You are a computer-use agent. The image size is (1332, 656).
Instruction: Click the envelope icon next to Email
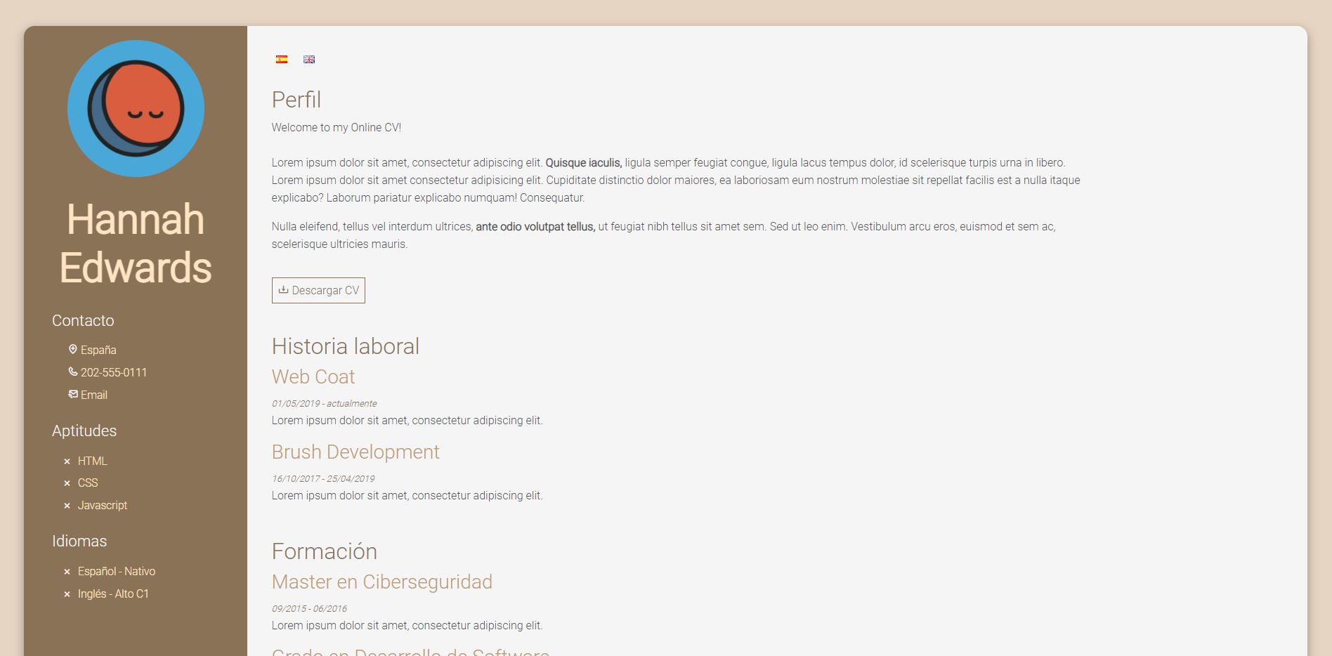tap(73, 394)
